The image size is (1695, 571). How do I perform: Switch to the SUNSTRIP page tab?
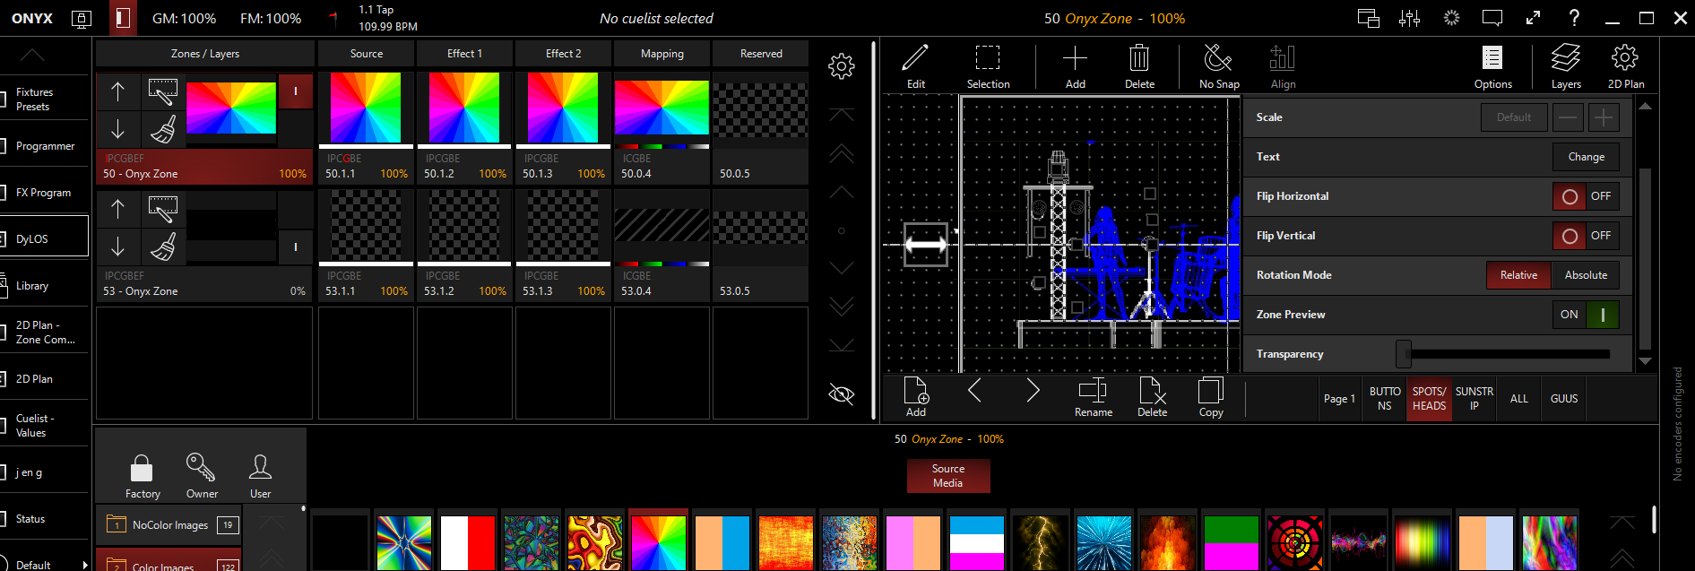coord(1474,399)
